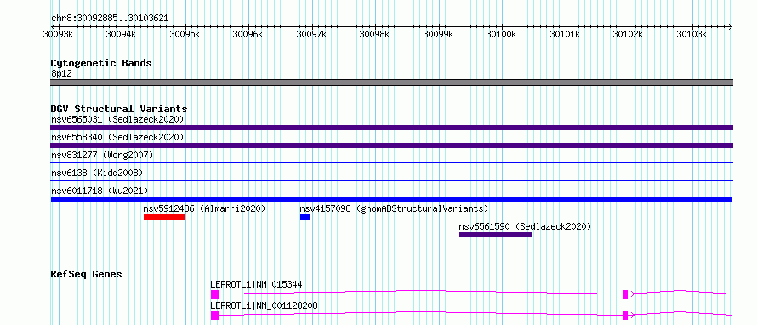Click the purple nsv6561590 variant bar
The image size is (757, 325).
tap(496, 235)
